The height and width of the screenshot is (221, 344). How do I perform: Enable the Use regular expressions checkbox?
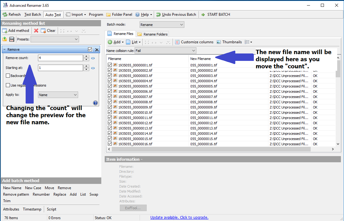pyautogui.click(x=8, y=85)
